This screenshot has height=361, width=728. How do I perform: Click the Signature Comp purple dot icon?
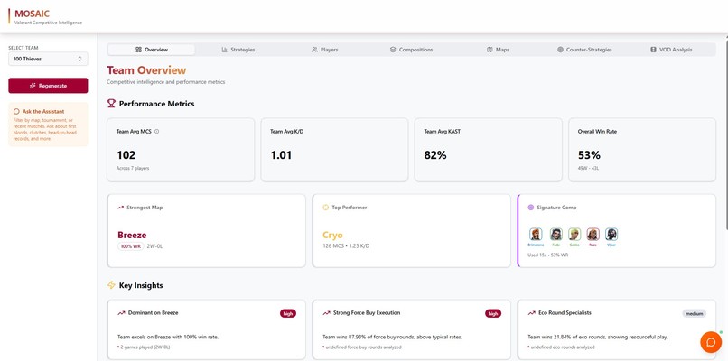pyautogui.click(x=531, y=208)
